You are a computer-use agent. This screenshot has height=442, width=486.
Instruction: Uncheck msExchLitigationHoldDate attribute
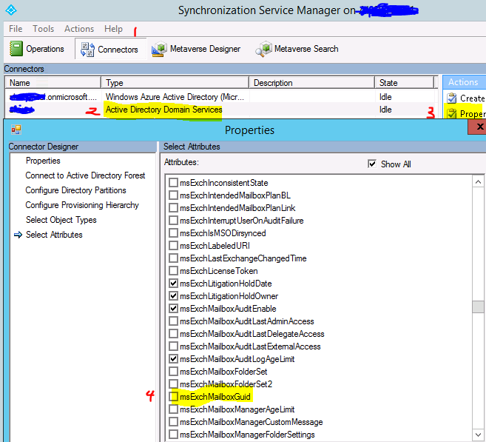[173, 284]
